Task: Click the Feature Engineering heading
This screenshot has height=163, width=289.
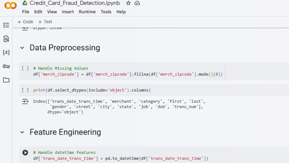Action: pyautogui.click(x=65, y=132)
